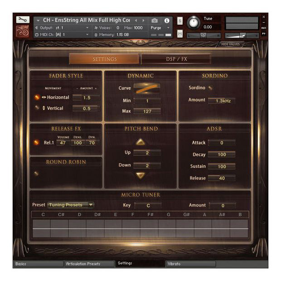Switch to the DSP / FX tab
This screenshot has height=281, width=281.
pos(176,59)
